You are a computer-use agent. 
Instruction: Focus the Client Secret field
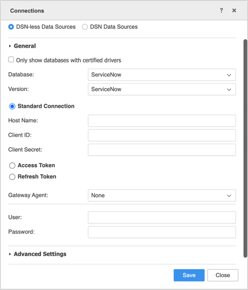162,150
